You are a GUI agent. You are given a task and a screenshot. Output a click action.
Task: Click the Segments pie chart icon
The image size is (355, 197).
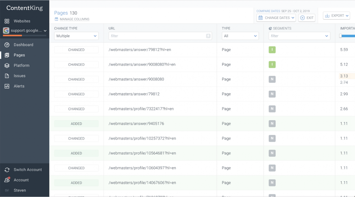[x=270, y=28]
